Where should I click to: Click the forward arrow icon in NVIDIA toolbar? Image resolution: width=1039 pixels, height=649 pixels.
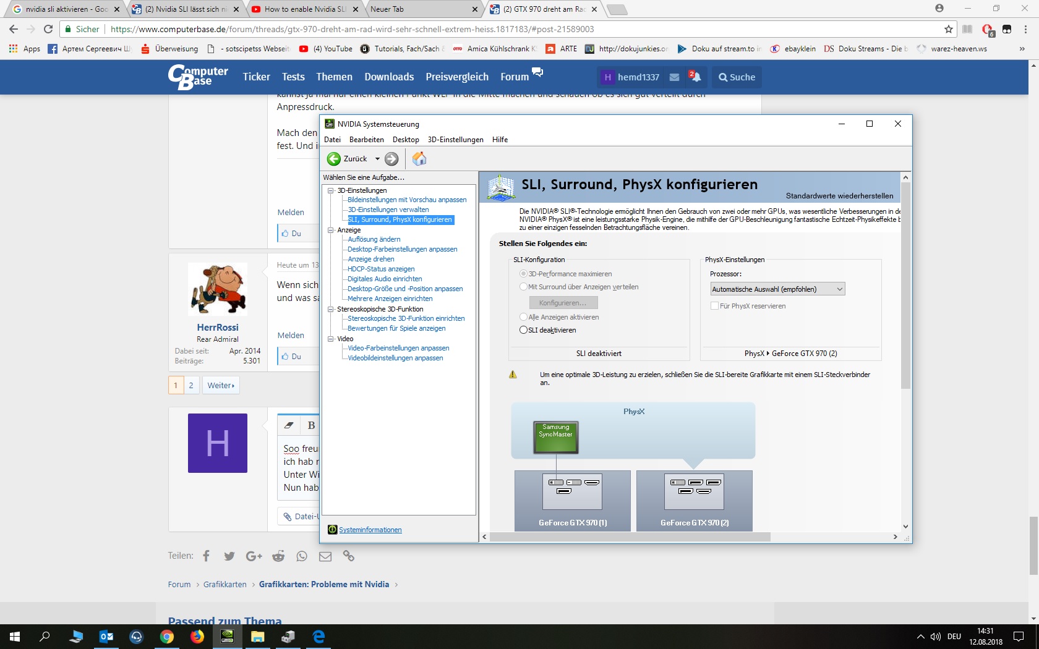point(391,159)
